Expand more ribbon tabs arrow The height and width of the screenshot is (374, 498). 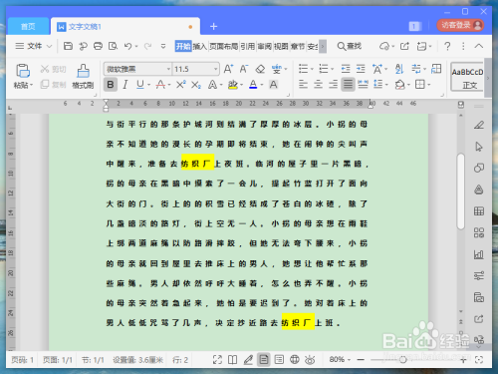tap(323, 46)
